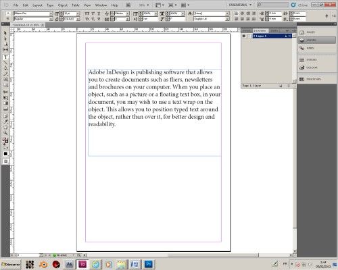Toggle Superscript formatting
The height and width of the screenshot is (270, 338).
click(x=93, y=13)
